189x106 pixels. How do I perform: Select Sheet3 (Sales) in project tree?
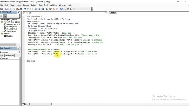(x=12, y=29)
